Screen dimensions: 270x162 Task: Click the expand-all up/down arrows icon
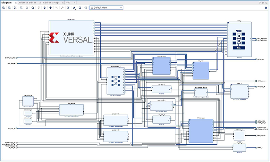pos(45,8)
